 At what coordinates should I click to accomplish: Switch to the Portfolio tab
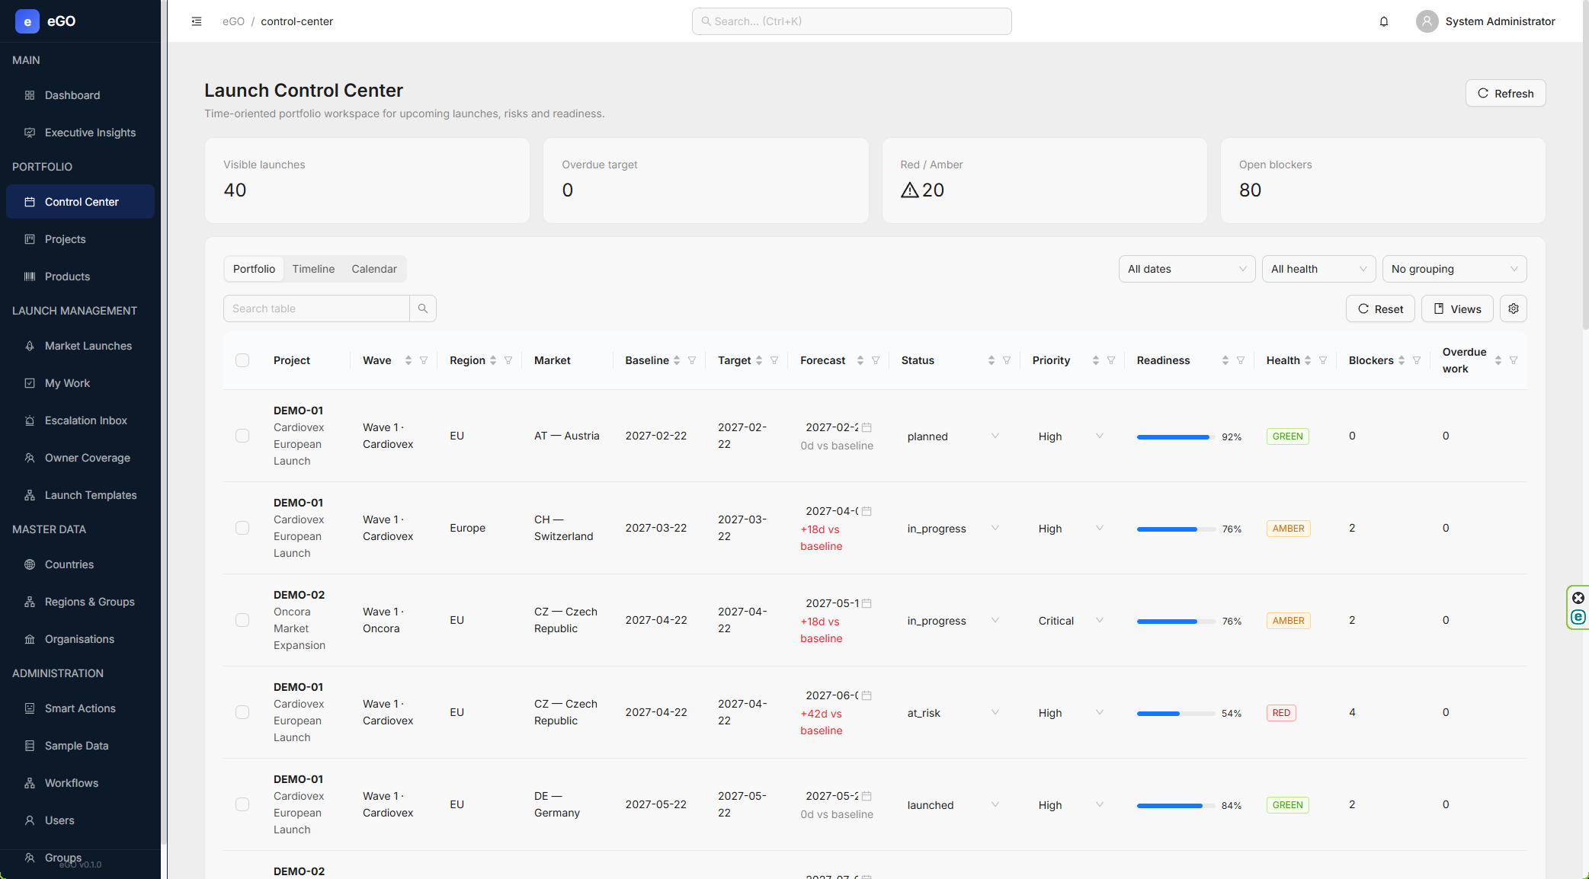coord(254,269)
